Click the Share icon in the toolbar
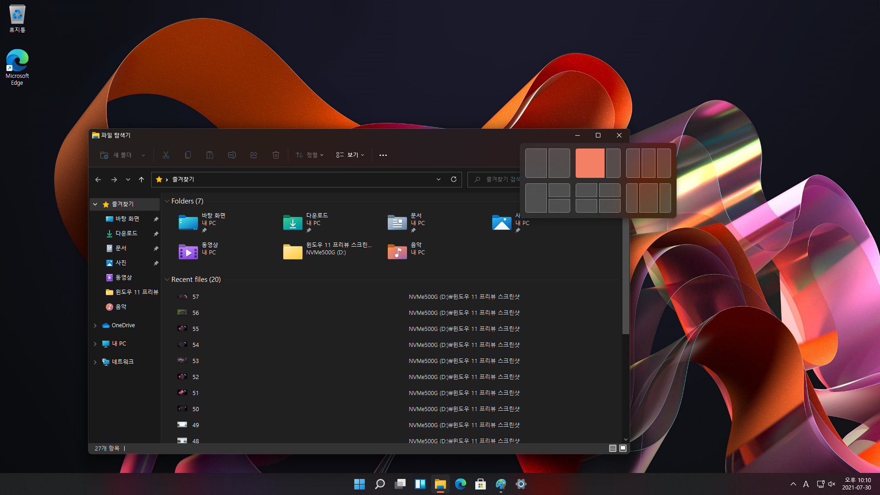Screen dimensions: 880x495 point(254,155)
